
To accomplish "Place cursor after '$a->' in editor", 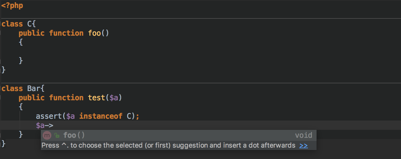I will (54, 125).
